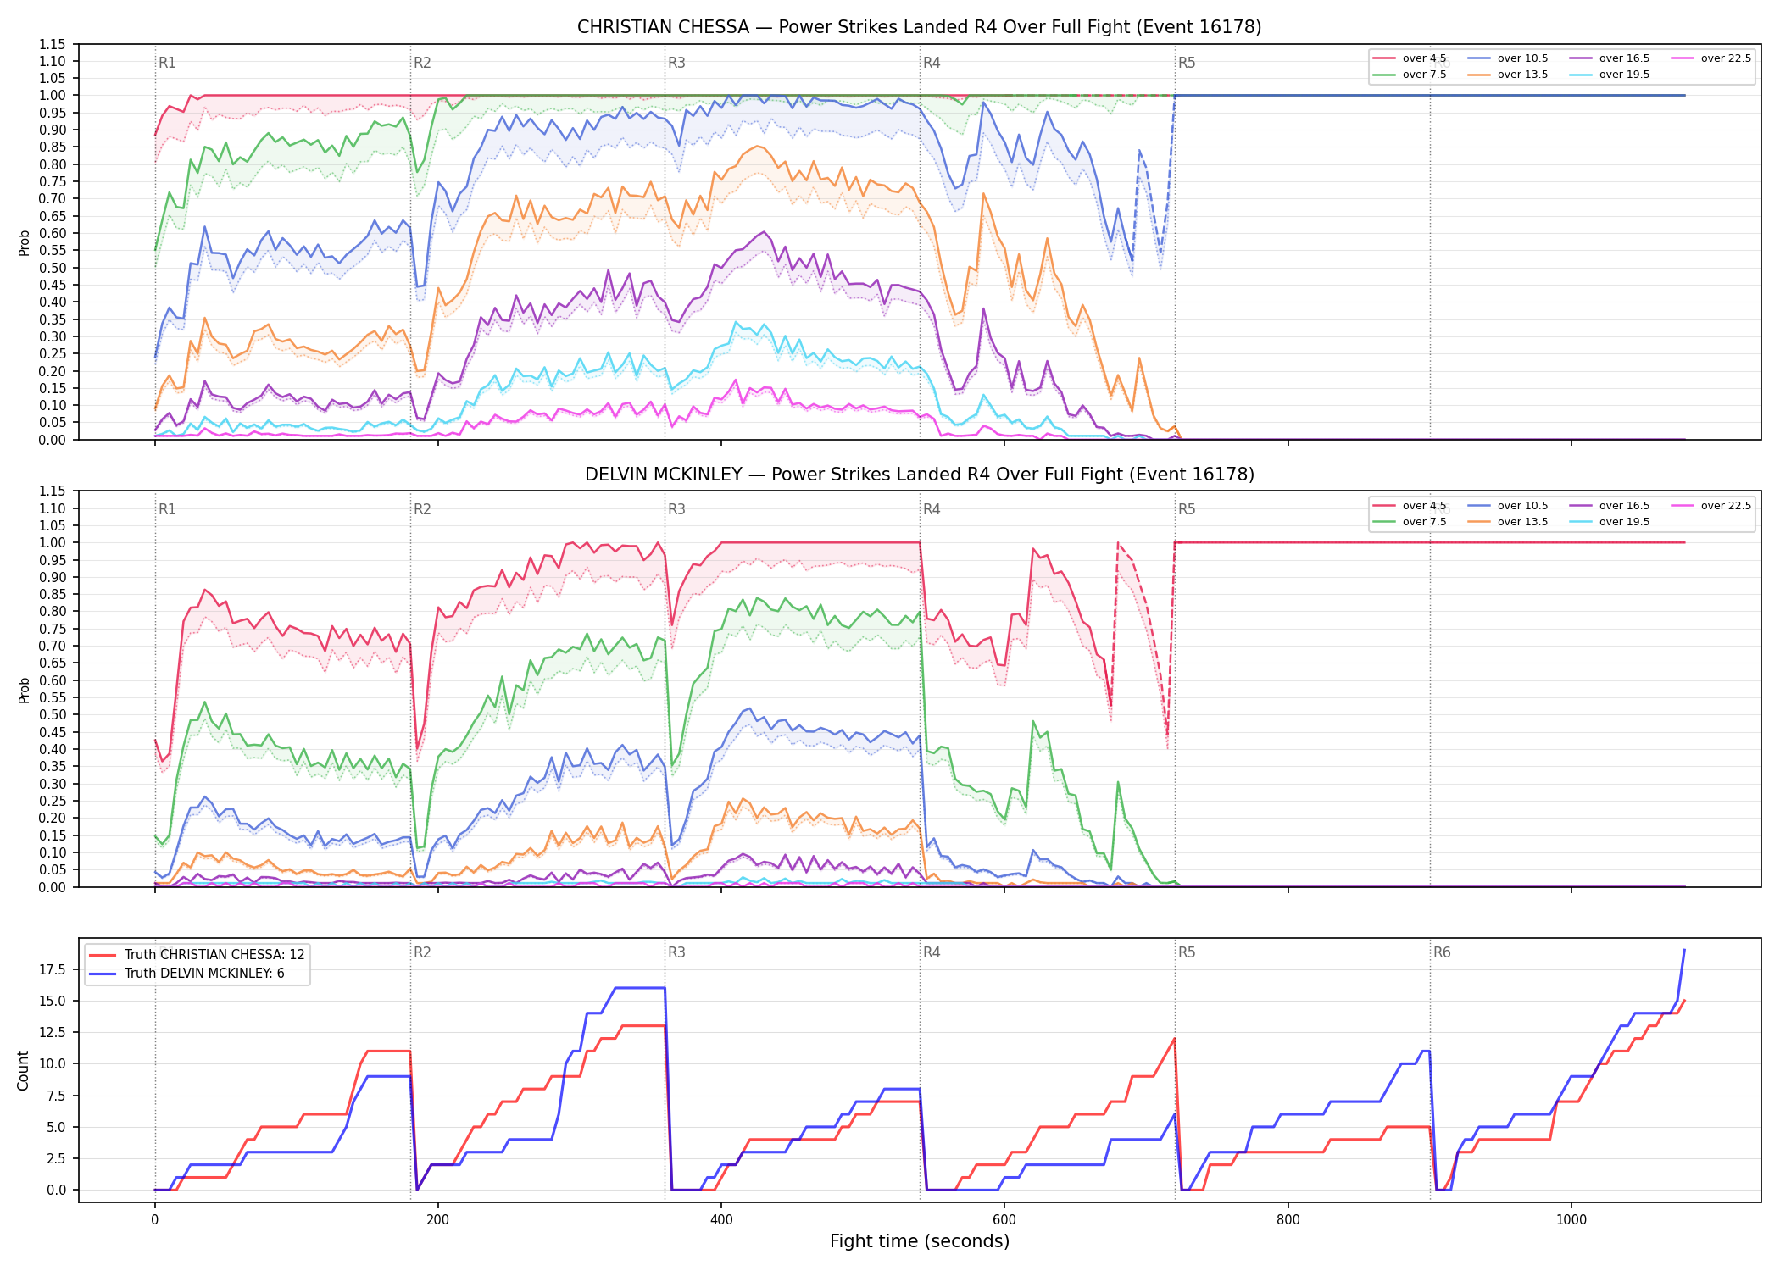The image size is (1780, 1271).
Task: Click the 17.5 tick on Count axis
Action: (53, 969)
